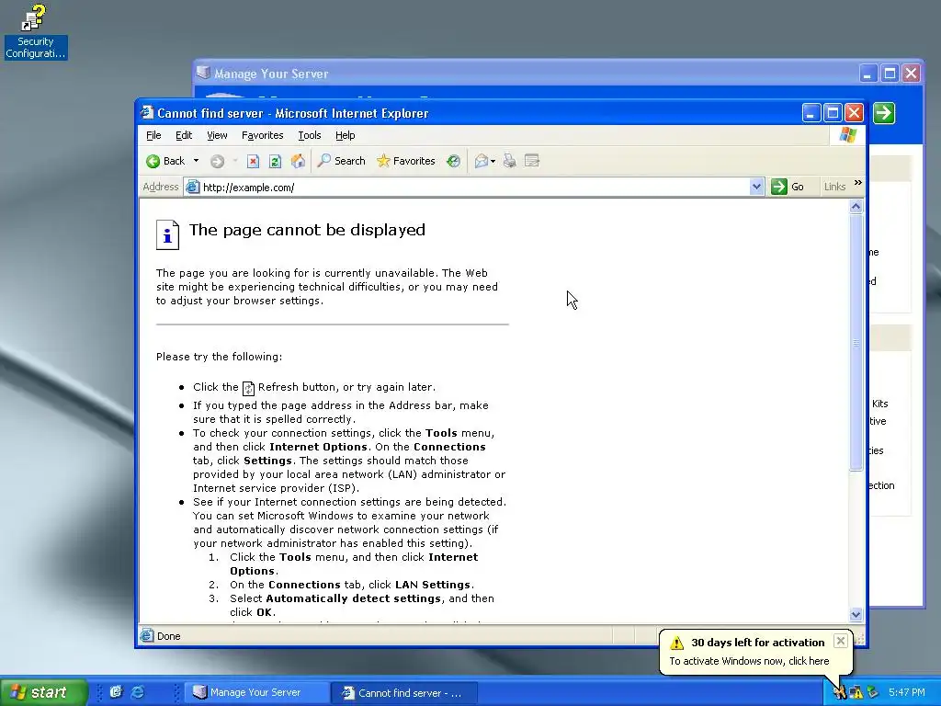The width and height of the screenshot is (941, 706).
Task: Click the vertical scrollbar thumb
Action: click(x=856, y=342)
